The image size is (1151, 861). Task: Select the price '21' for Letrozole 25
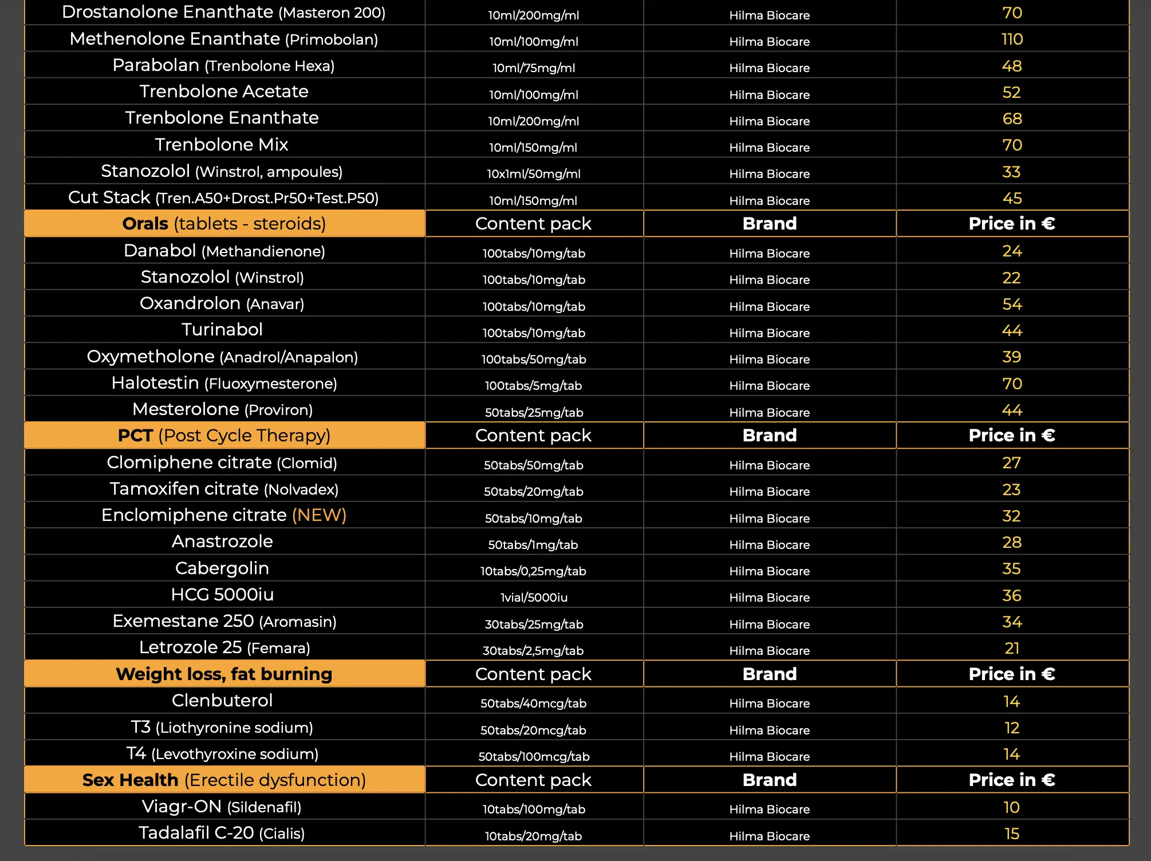(x=1012, y=648)
